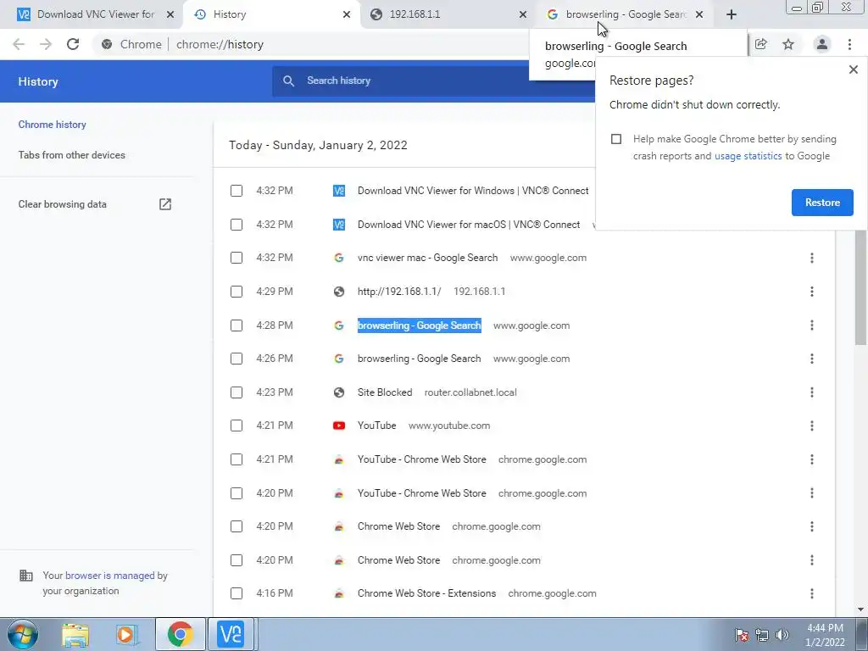This screenshot has height=651, width=868.
Task: Open the browser is managed link
Action: [109, 576]
